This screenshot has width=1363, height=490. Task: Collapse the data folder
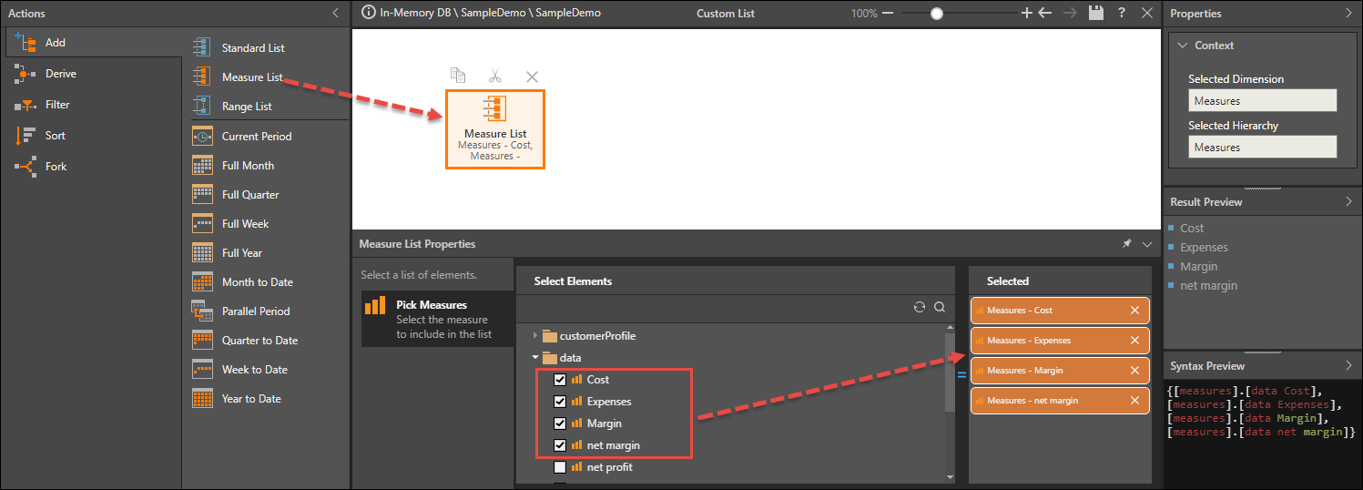535,358
